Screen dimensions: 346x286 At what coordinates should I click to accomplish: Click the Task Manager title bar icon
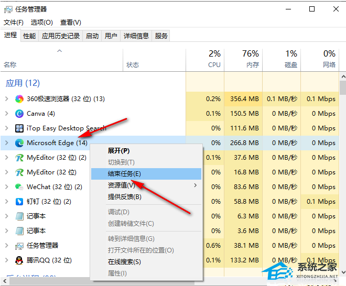8,9
